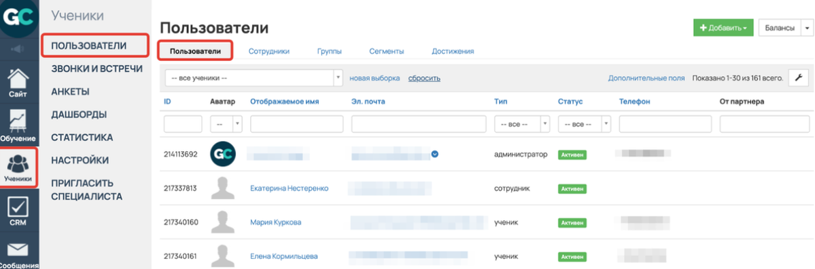Expand the Статус filter dropdown

tap(584, 125)
